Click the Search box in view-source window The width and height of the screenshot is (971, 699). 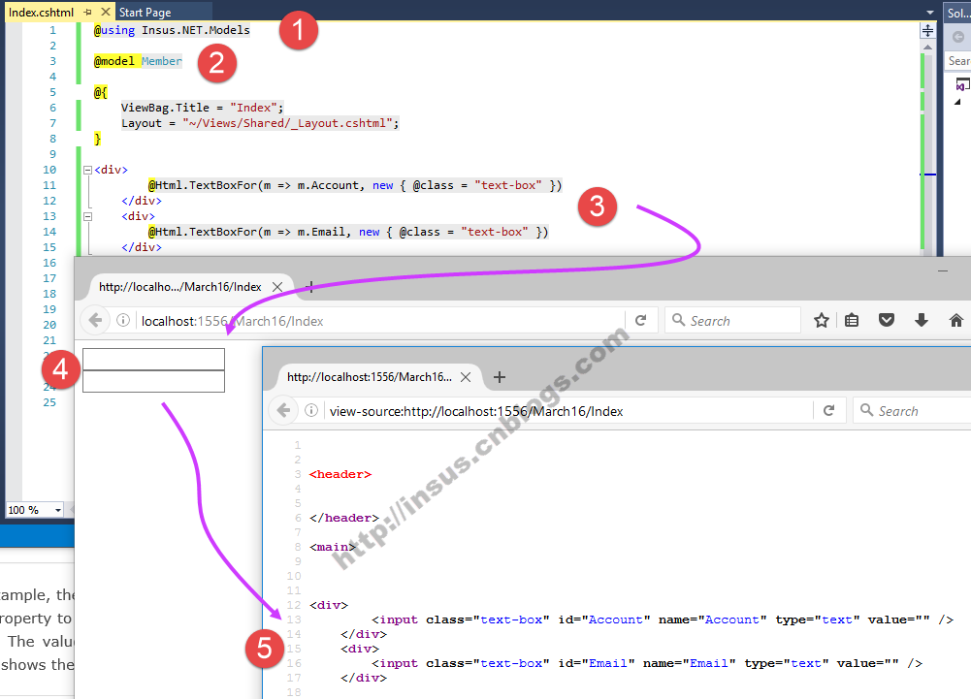(912, 411)
